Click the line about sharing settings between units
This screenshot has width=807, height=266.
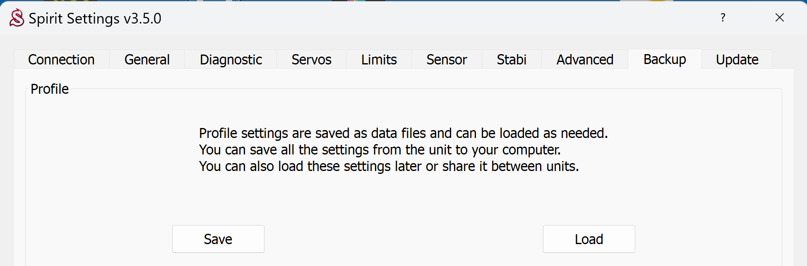tap(389, 166)
